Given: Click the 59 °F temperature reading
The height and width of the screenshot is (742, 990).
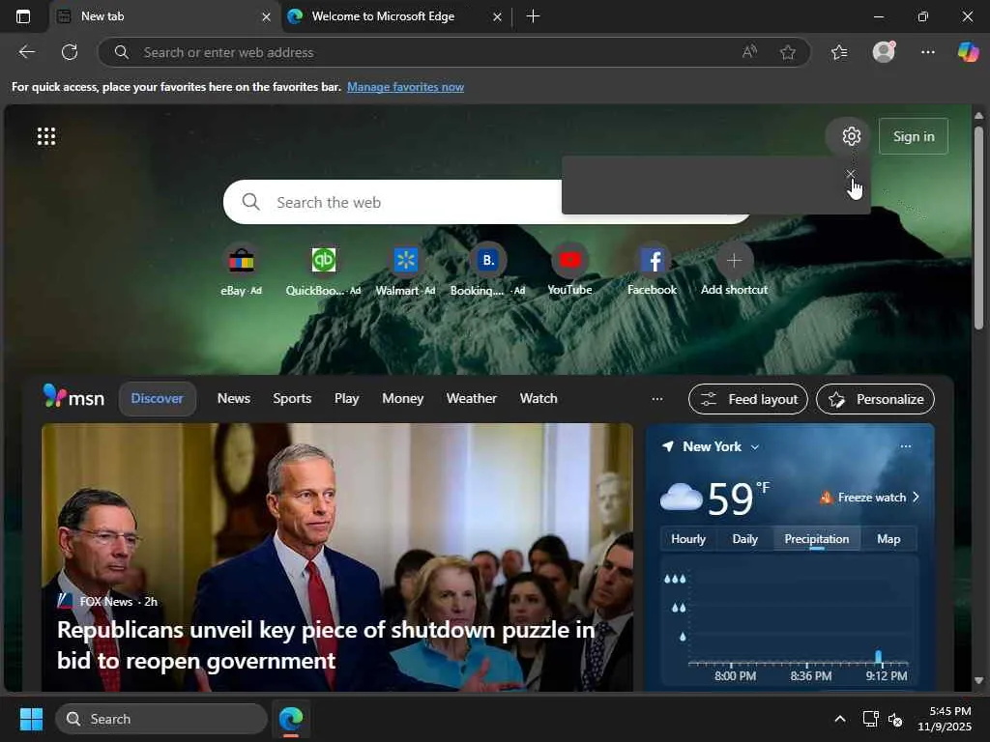Looking at the screenshot, I should pyautogui.click(x=739, y=499).
